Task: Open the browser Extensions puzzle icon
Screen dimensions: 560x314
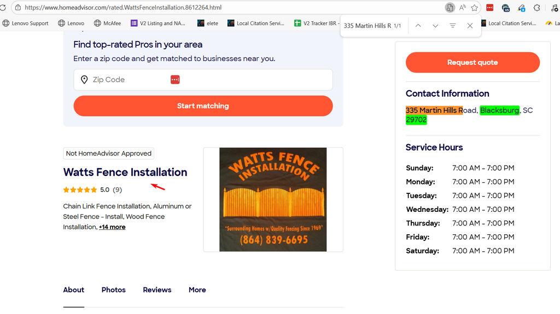Action: tap(537, 8)
